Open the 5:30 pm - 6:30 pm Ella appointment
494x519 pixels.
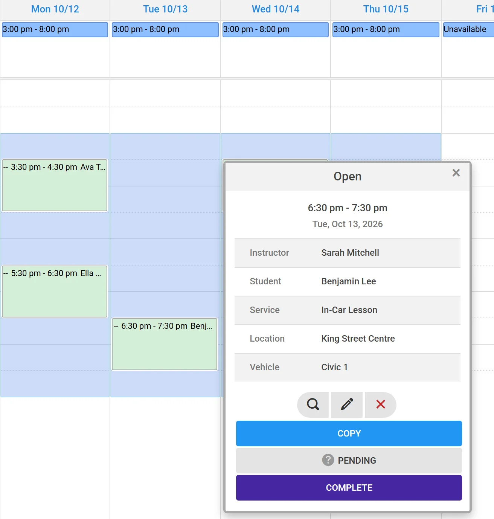point(55,292)
